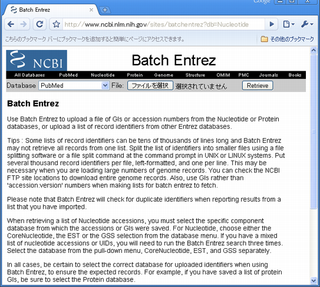
Task: Click the scrollbar down arrow
Action: pyautogui.click(x=314, y=281)
